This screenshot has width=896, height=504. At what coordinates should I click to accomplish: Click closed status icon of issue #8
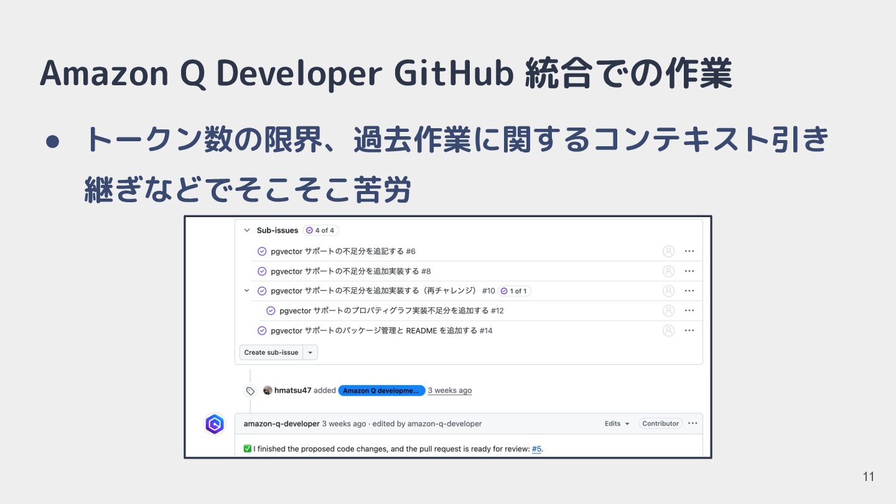[x=262, y=271]
